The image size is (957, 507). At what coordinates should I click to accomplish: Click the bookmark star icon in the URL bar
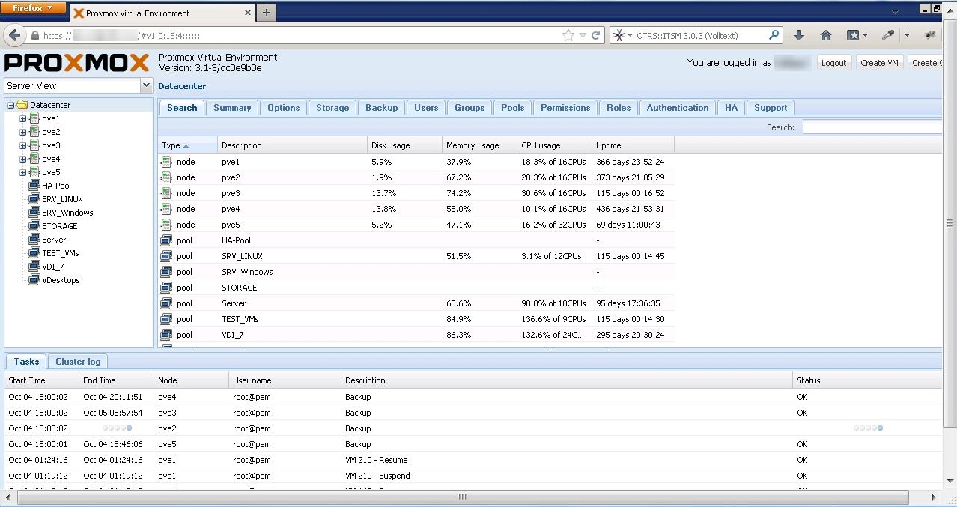click(568, 35)
